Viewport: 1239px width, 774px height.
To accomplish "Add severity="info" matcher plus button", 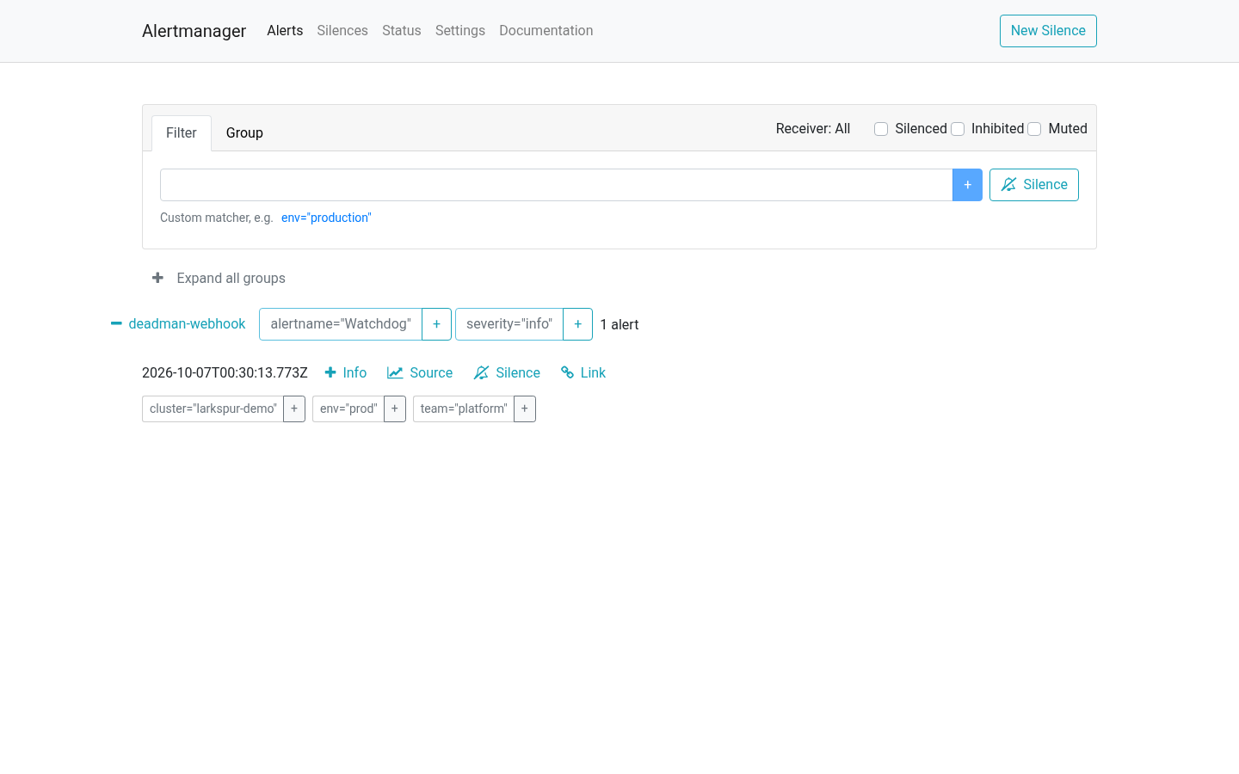I will tap(577, 324).
